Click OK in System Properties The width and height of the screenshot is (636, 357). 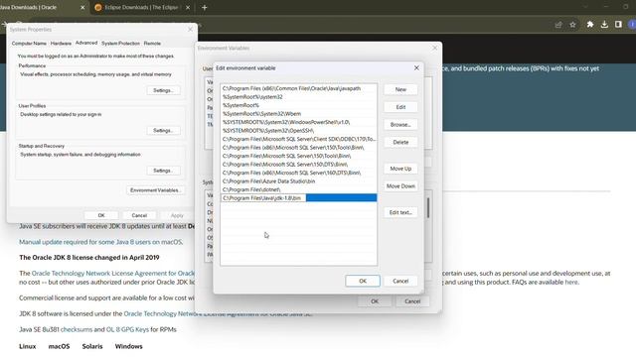point(101,215)
